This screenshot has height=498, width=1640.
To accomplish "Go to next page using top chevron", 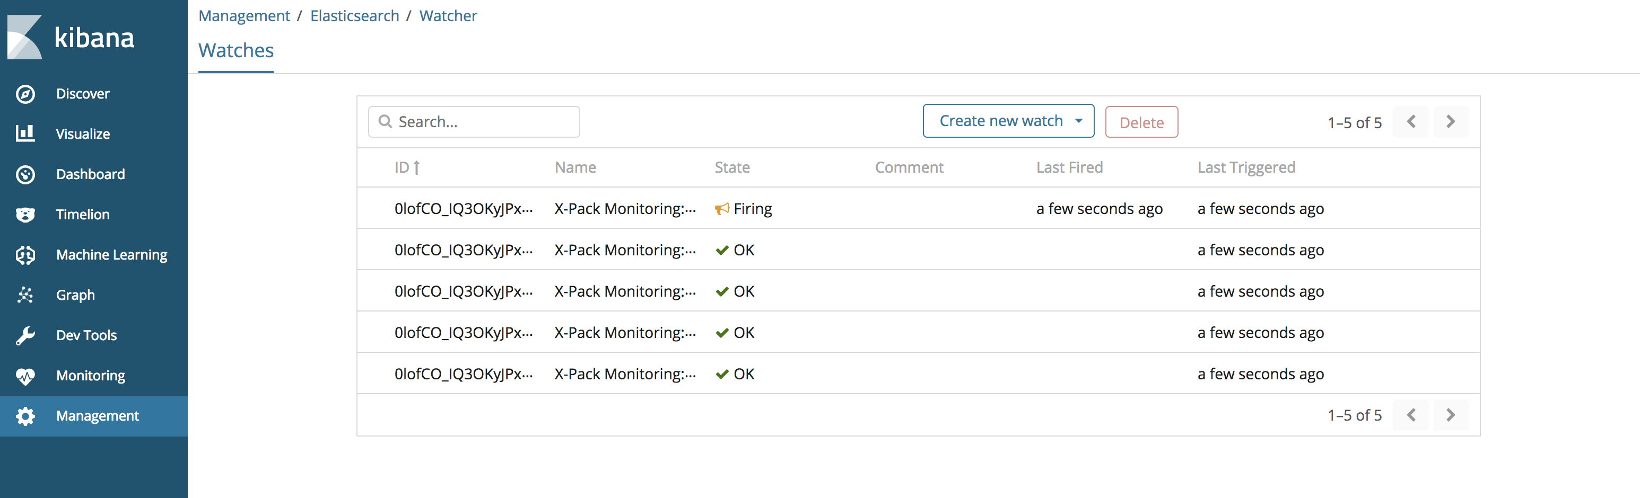I will pos(1450,121).
